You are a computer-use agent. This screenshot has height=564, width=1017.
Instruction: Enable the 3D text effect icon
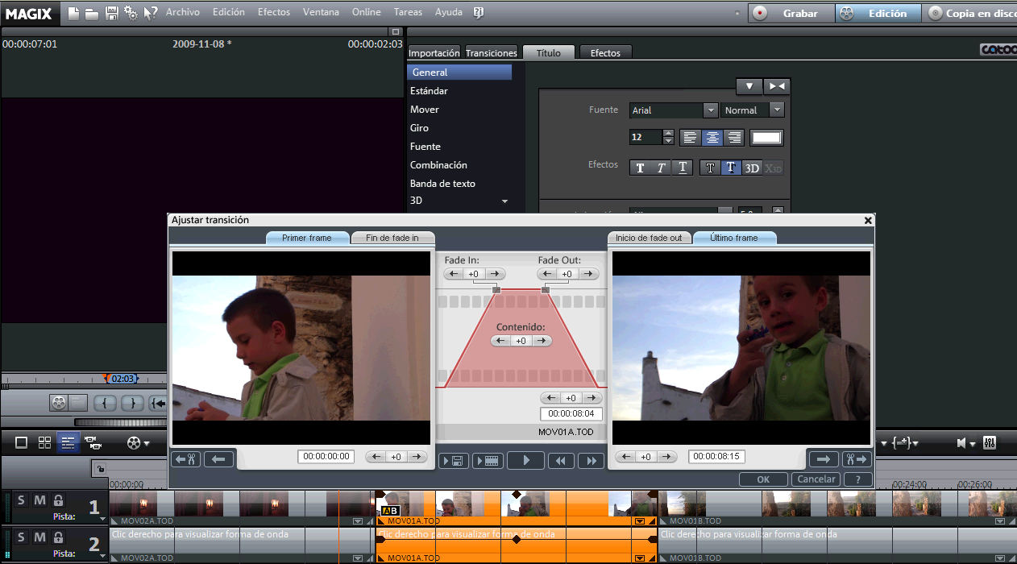pos(751,168)
